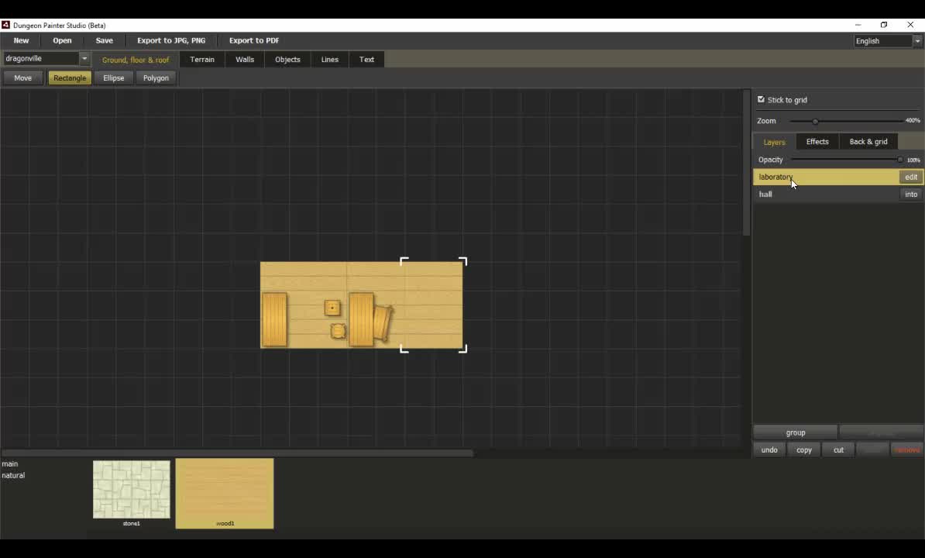The width and height of the screenshot is (925, 558).
Task: Activate the Move tool
Action: click(23, 78)
